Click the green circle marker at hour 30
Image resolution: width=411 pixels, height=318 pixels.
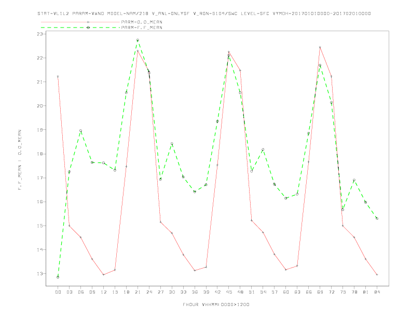[x=172, y=144]
